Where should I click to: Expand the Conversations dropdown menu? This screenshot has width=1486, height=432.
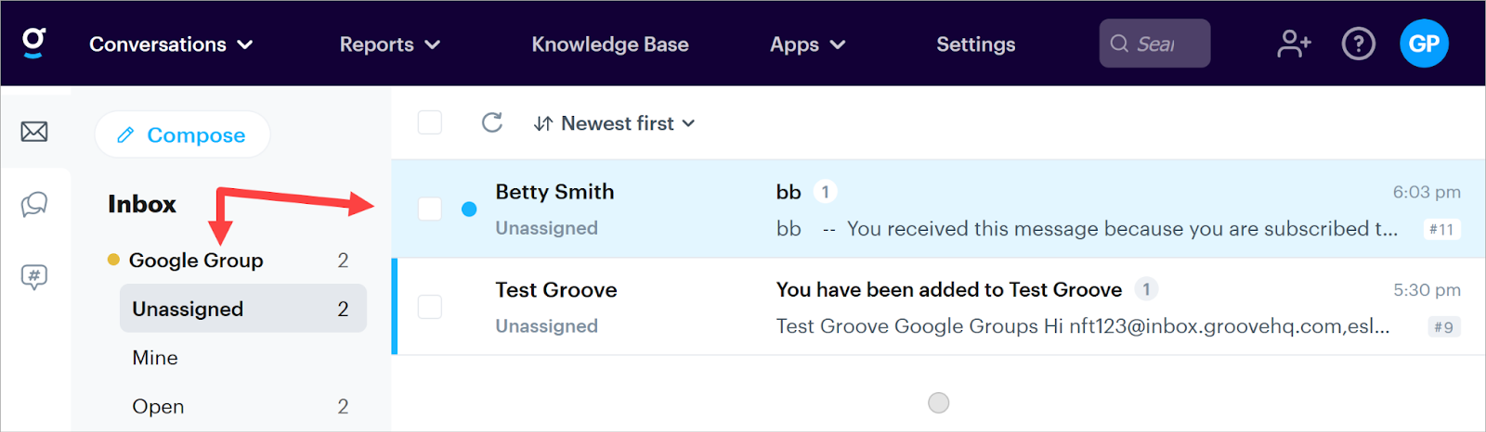[171, 44]
